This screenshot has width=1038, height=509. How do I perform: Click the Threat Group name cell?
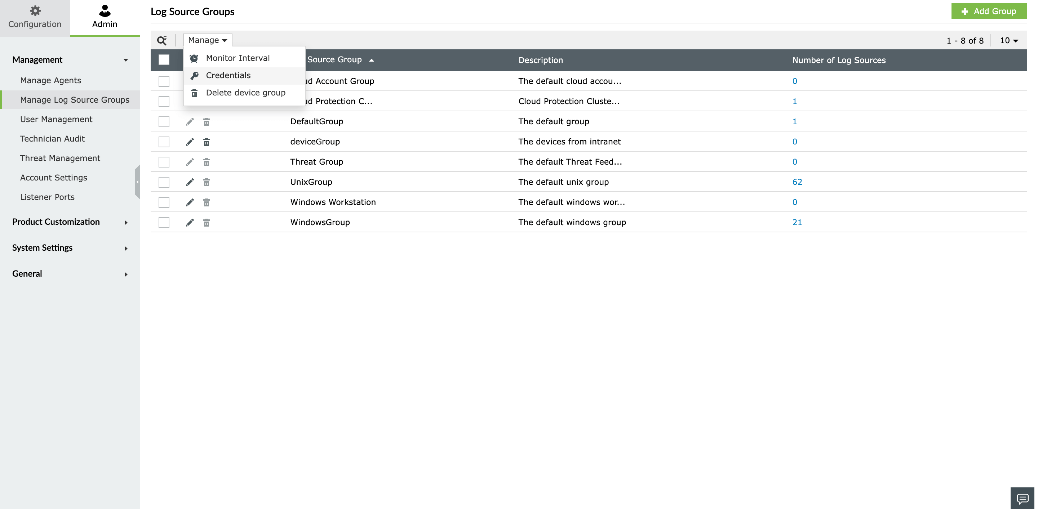[317, 162]
